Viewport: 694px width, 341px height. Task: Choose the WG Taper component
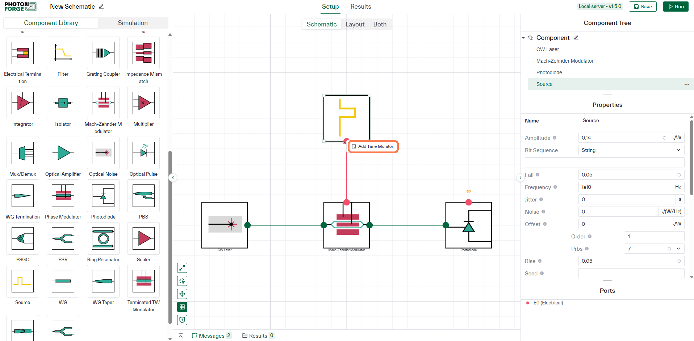103,282
